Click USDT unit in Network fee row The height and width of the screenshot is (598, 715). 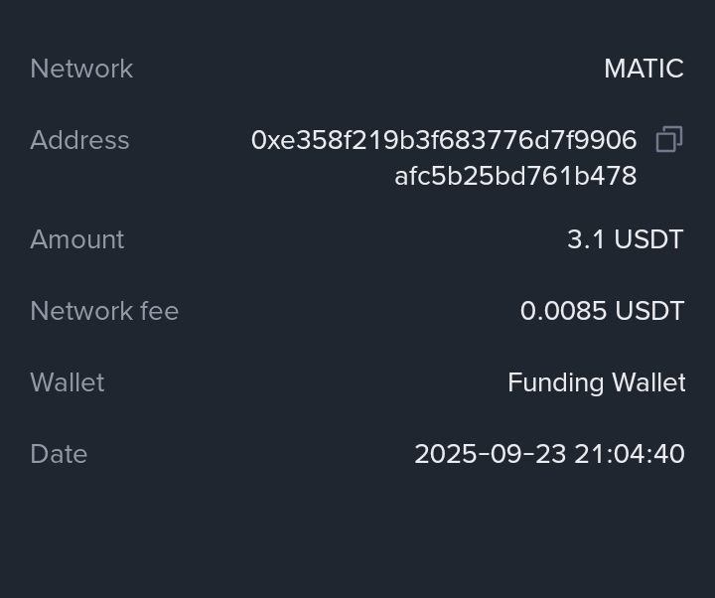pos(649,311)
